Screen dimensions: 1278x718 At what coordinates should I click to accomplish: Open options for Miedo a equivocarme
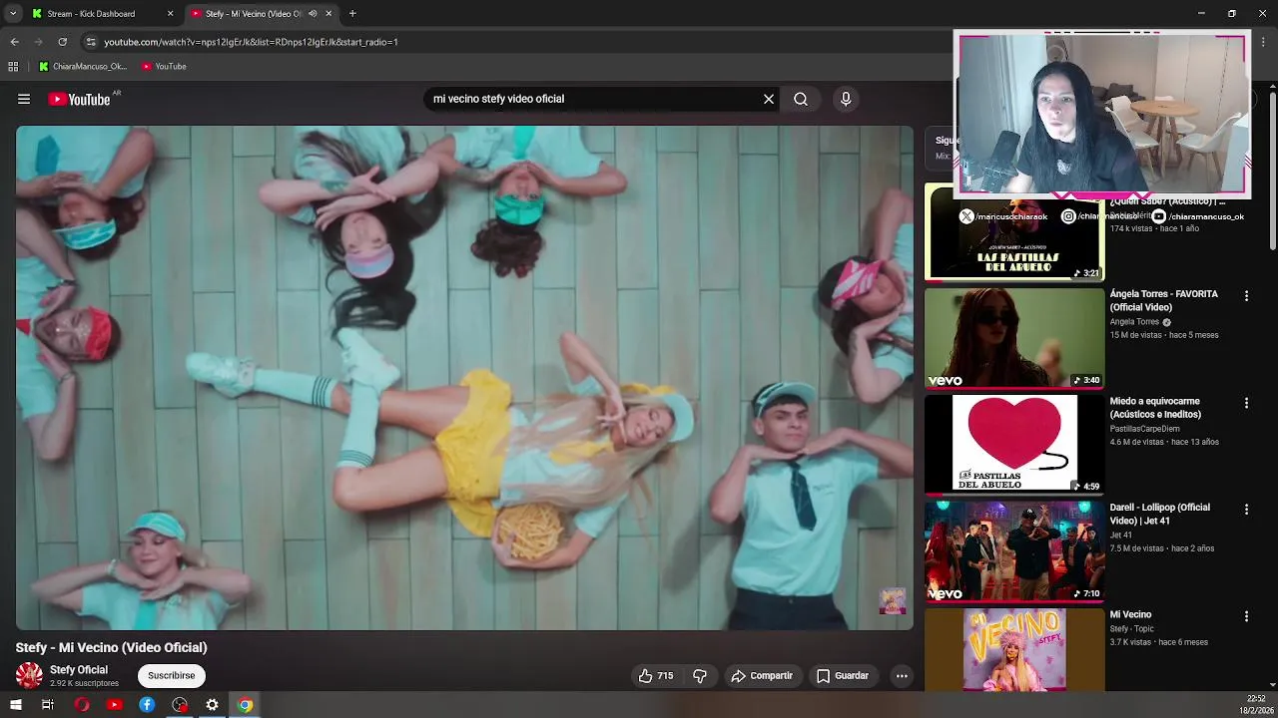tap(1246, 403)
